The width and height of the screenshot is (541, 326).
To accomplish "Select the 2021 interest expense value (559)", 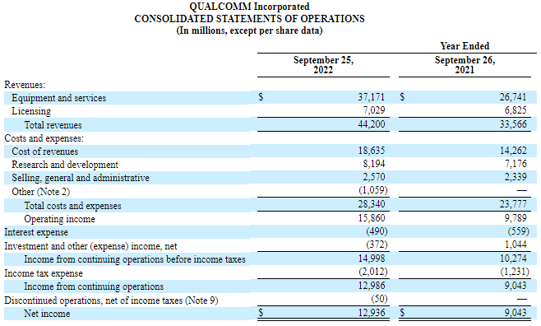I will pos(518,231).
